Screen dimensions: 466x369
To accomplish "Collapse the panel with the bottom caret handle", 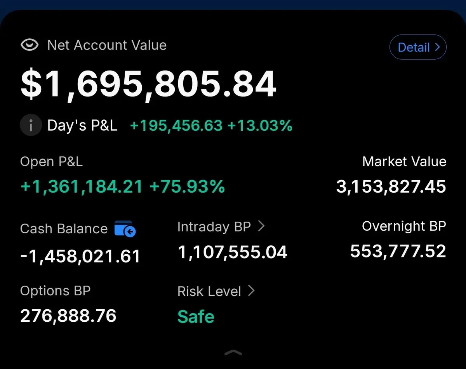I will coord(233,352).
